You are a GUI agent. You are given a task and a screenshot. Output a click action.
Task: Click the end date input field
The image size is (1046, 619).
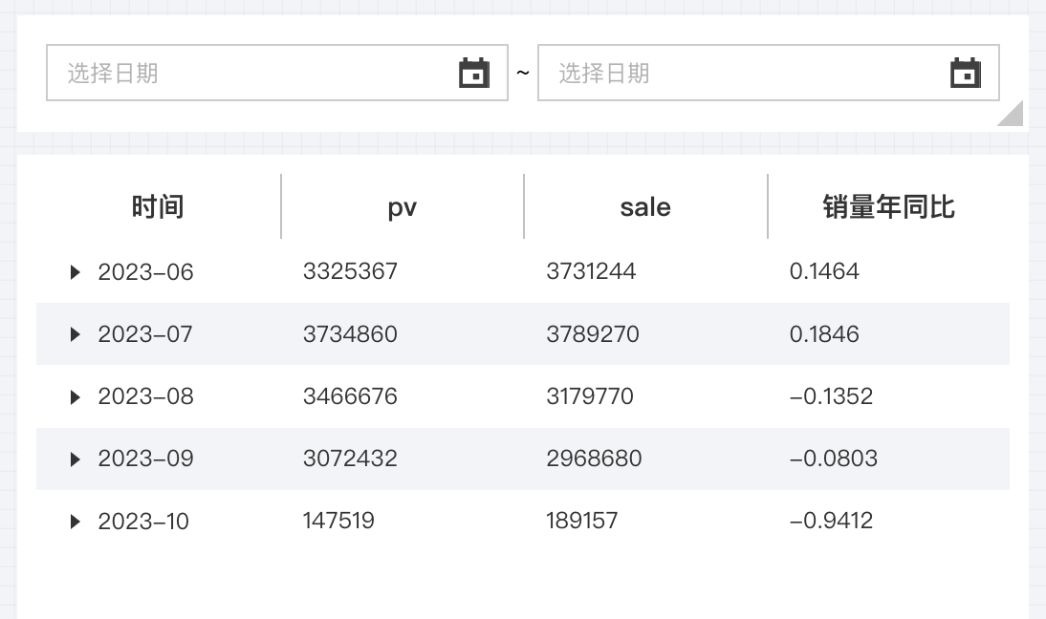pos(769,73)
